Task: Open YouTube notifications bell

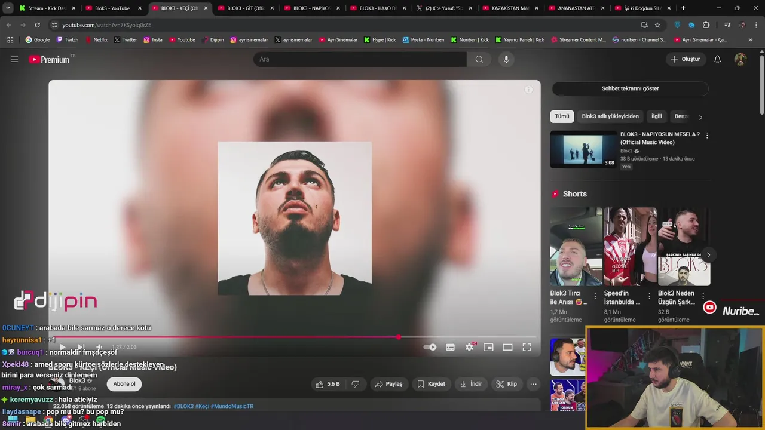Action: click(718, 59)
